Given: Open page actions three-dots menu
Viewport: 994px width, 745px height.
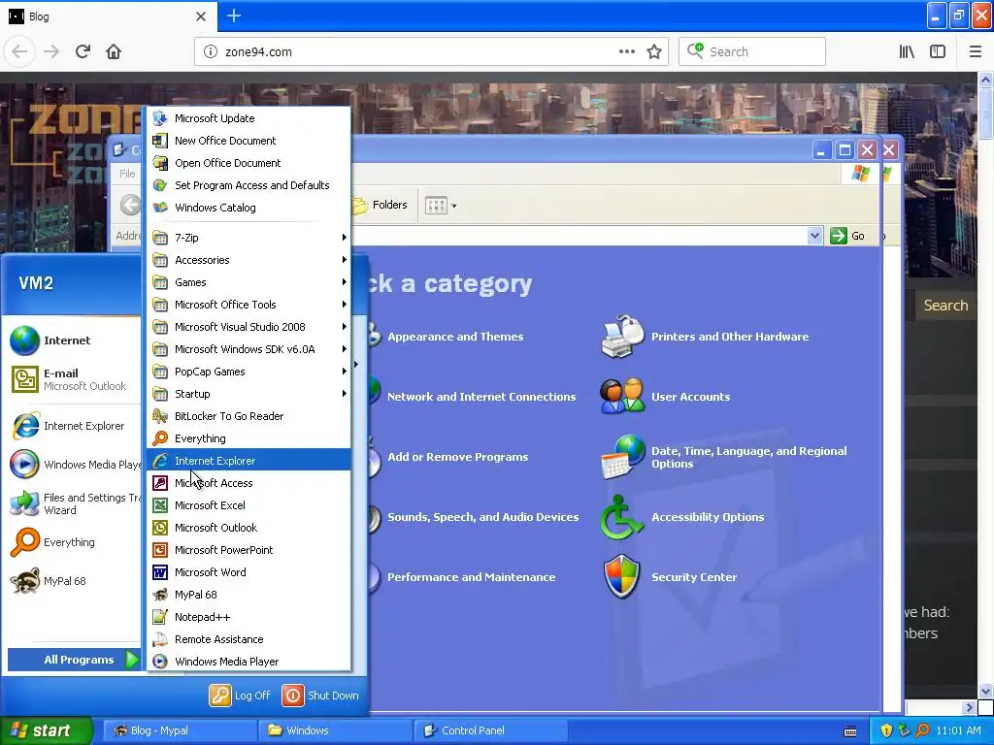Looking at the screenshot, I should [626, 51].
